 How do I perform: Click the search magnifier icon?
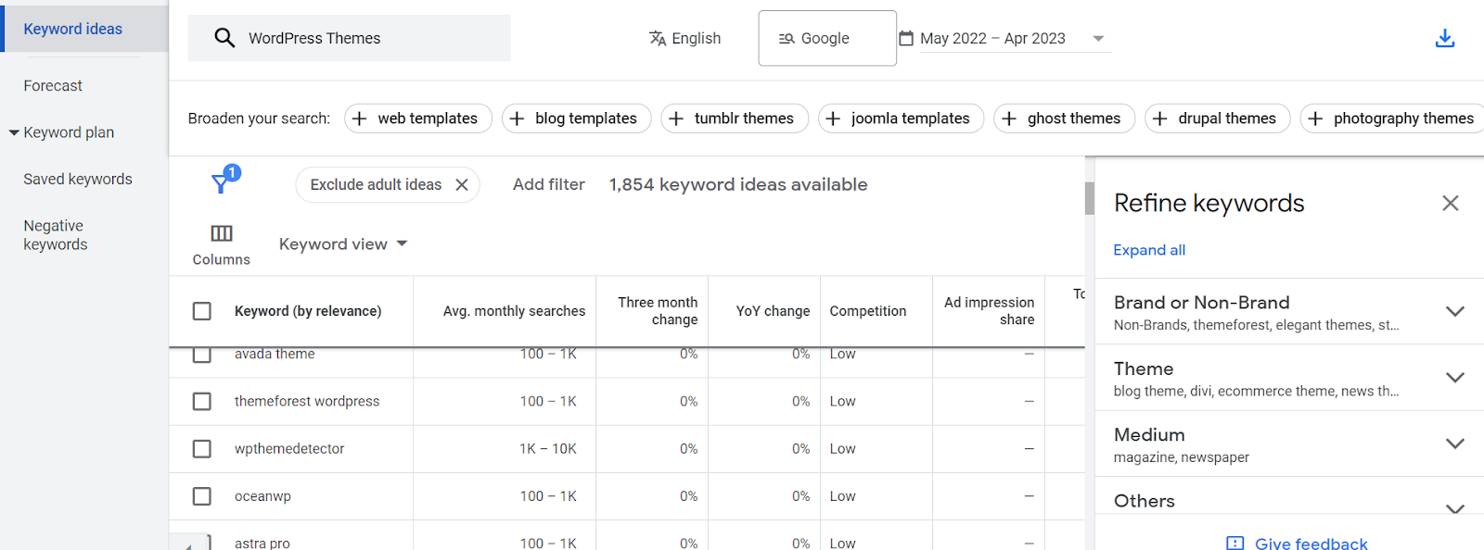(x=224, y=38)
